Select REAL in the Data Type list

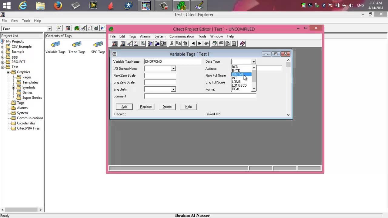(241, 89)
